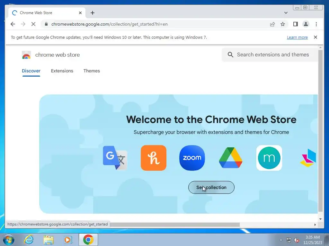This screenshot has height=246, width=329.
Task: Open Windows Media Player from the taskbar
Action: pyautogui.click(x=68, y=240)
